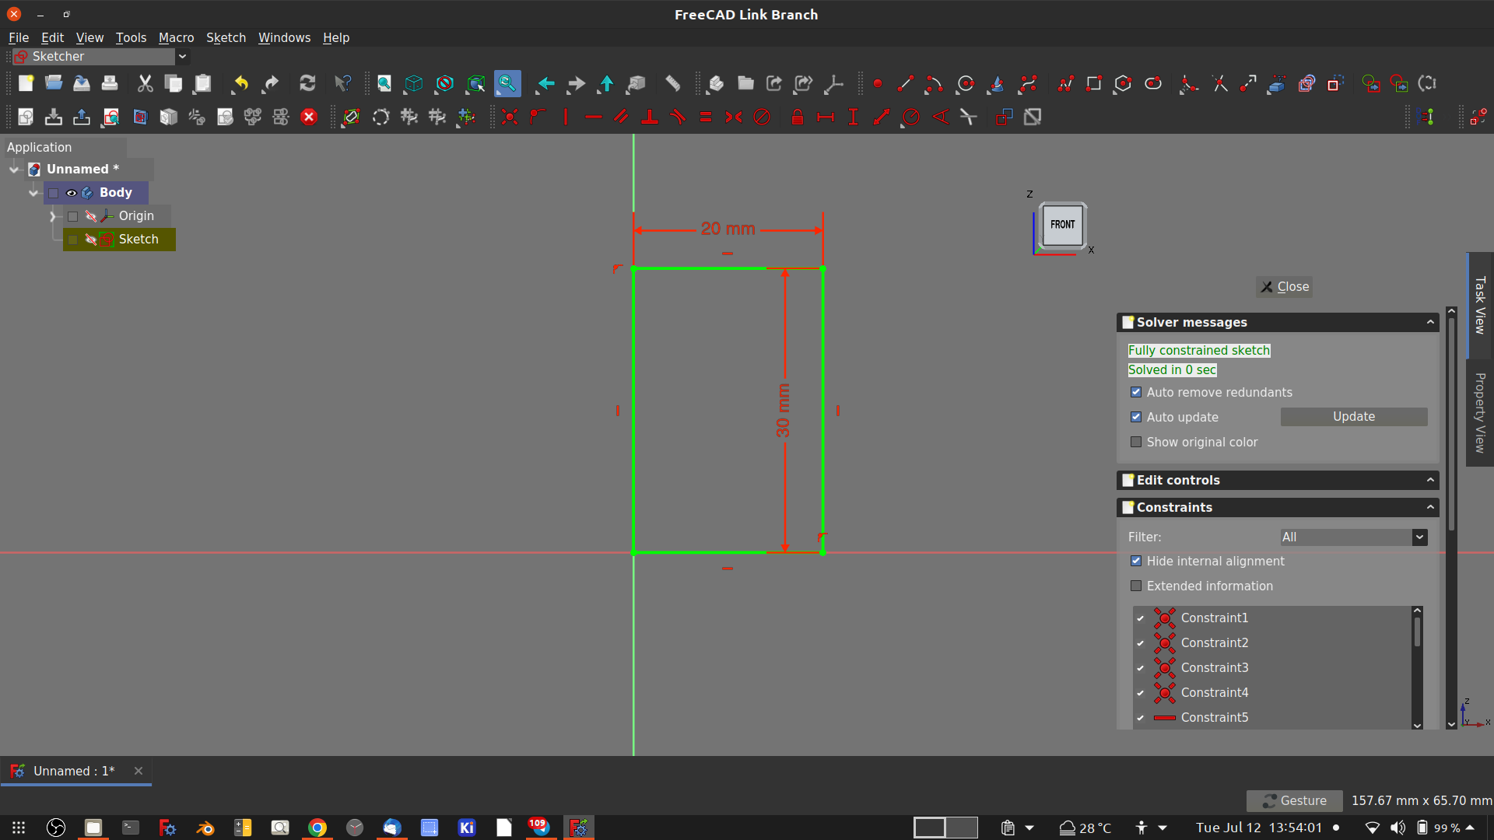Enable Show original color
Image resolution: width=1494 pixels, height=840 pixels.
tap(1136, 442)
